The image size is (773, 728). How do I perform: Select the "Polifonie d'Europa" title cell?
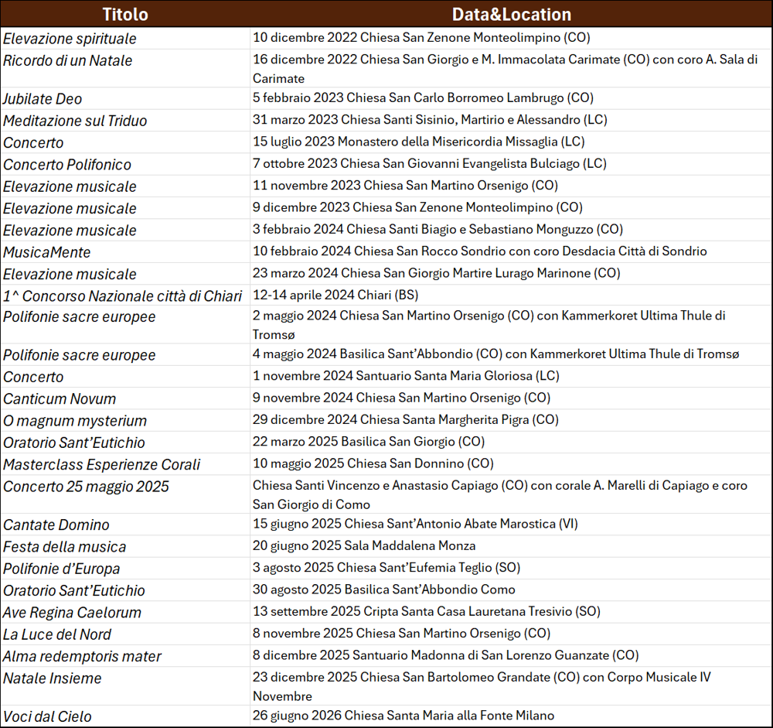tap(125, 568)
